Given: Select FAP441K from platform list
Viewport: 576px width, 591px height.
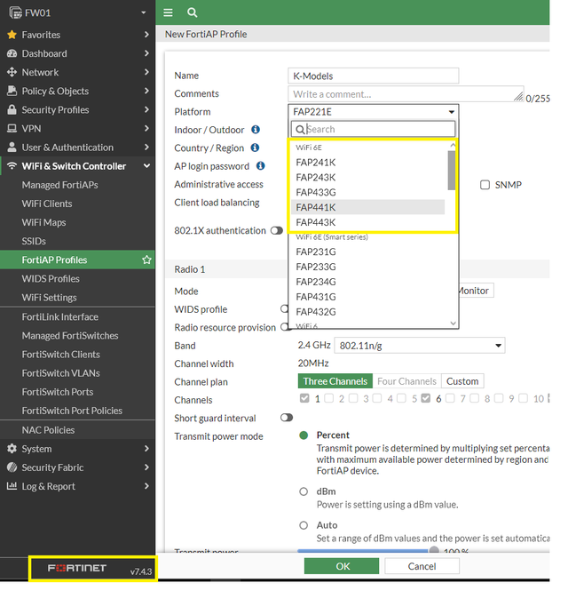Looking at the screenshot, I should pos(367,207).
